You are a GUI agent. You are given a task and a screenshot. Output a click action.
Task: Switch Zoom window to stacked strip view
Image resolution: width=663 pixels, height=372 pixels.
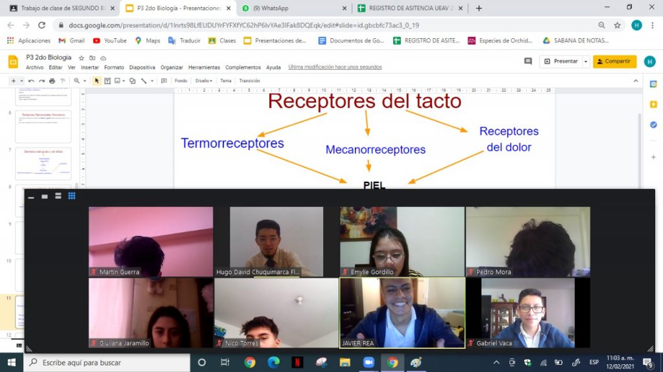click(x=58, y=196)
